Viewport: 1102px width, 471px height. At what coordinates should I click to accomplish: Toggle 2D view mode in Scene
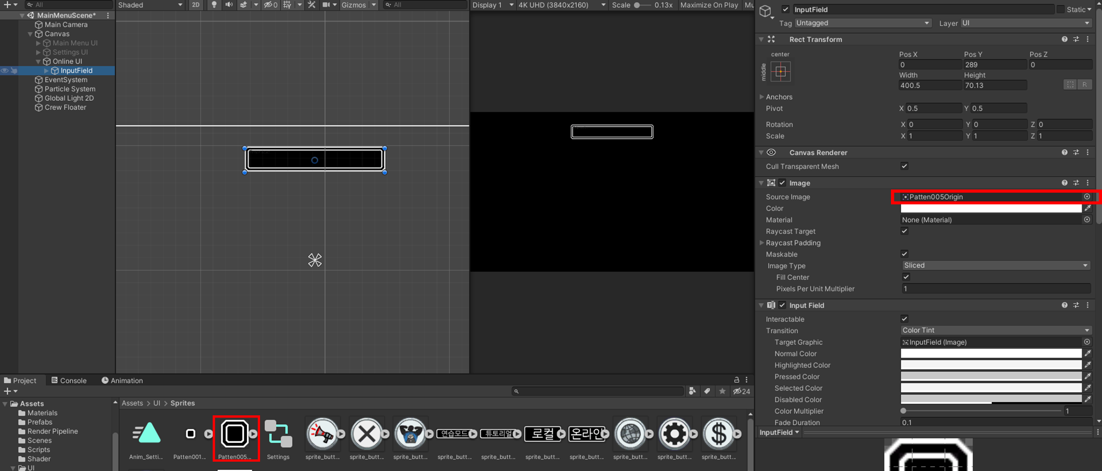coord(196,5)
